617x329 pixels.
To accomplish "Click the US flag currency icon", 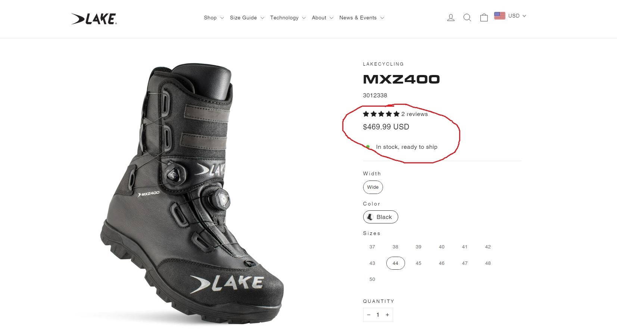I will point(499,16).
